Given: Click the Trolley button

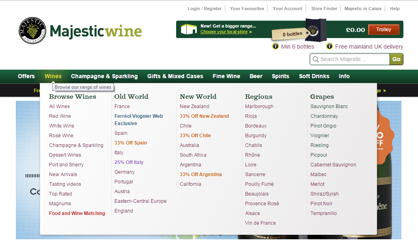Looking at the screenshot, I should [384, 30].
